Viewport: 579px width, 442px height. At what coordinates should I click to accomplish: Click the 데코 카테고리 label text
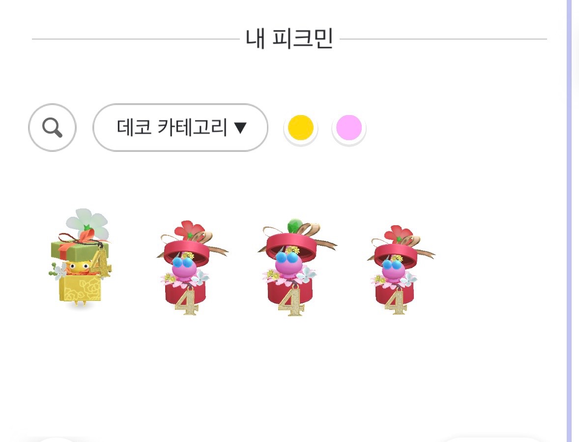172,127
